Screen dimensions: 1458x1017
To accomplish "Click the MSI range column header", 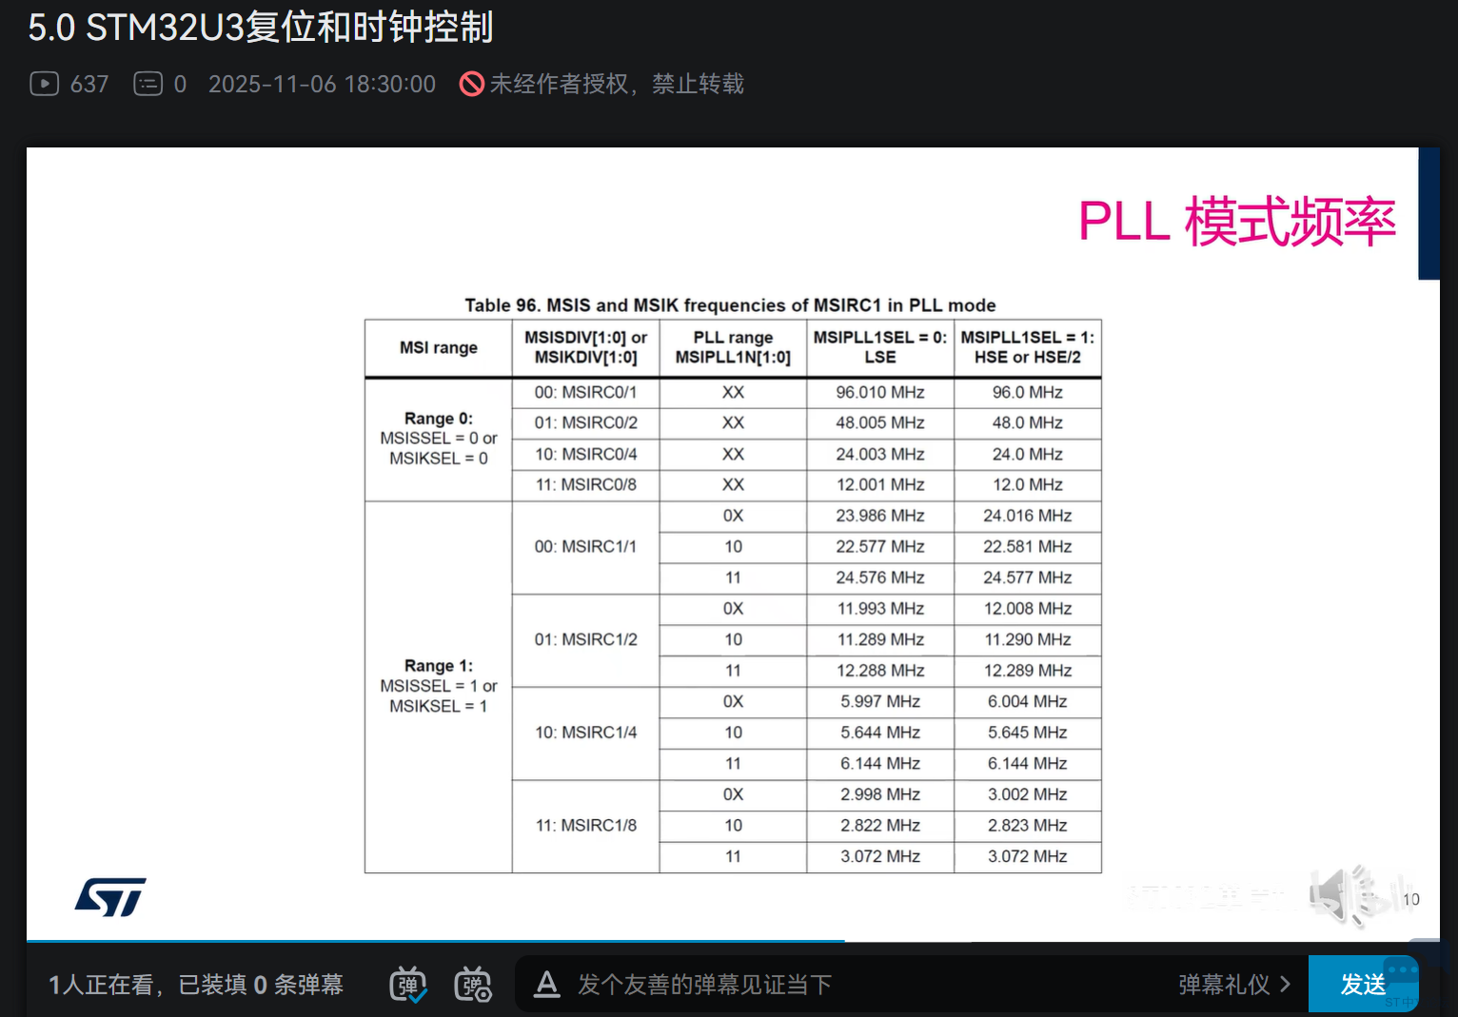I will click(439, 348).
